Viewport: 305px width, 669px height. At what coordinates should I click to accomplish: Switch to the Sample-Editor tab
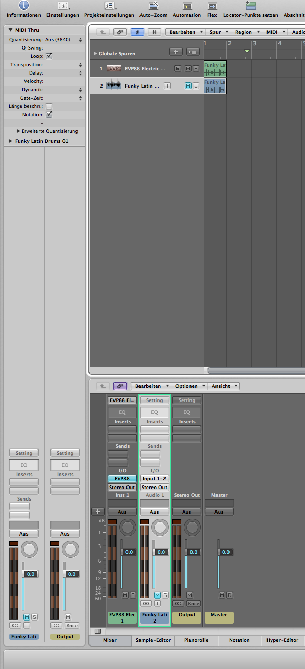pyautogui.click(x=153, y=640)
